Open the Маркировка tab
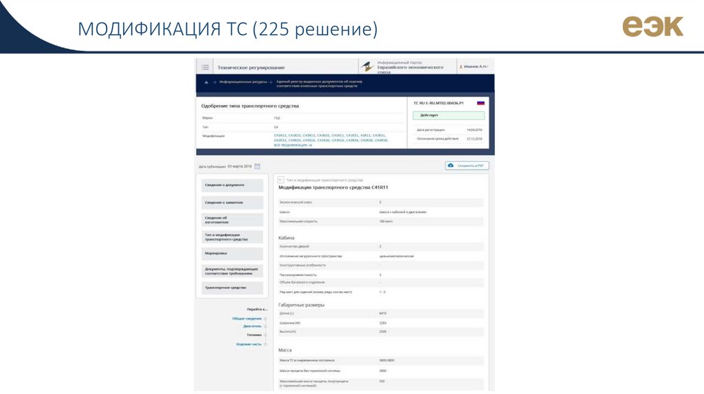 232,253
